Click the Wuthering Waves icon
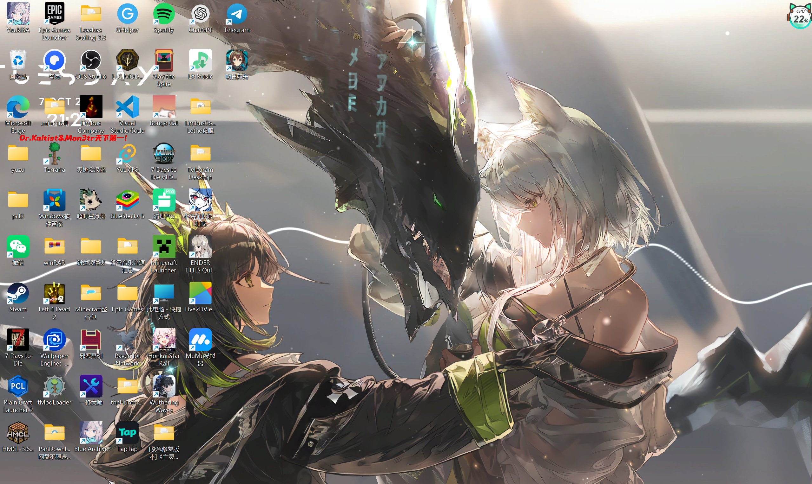 [x=164, y=386]
